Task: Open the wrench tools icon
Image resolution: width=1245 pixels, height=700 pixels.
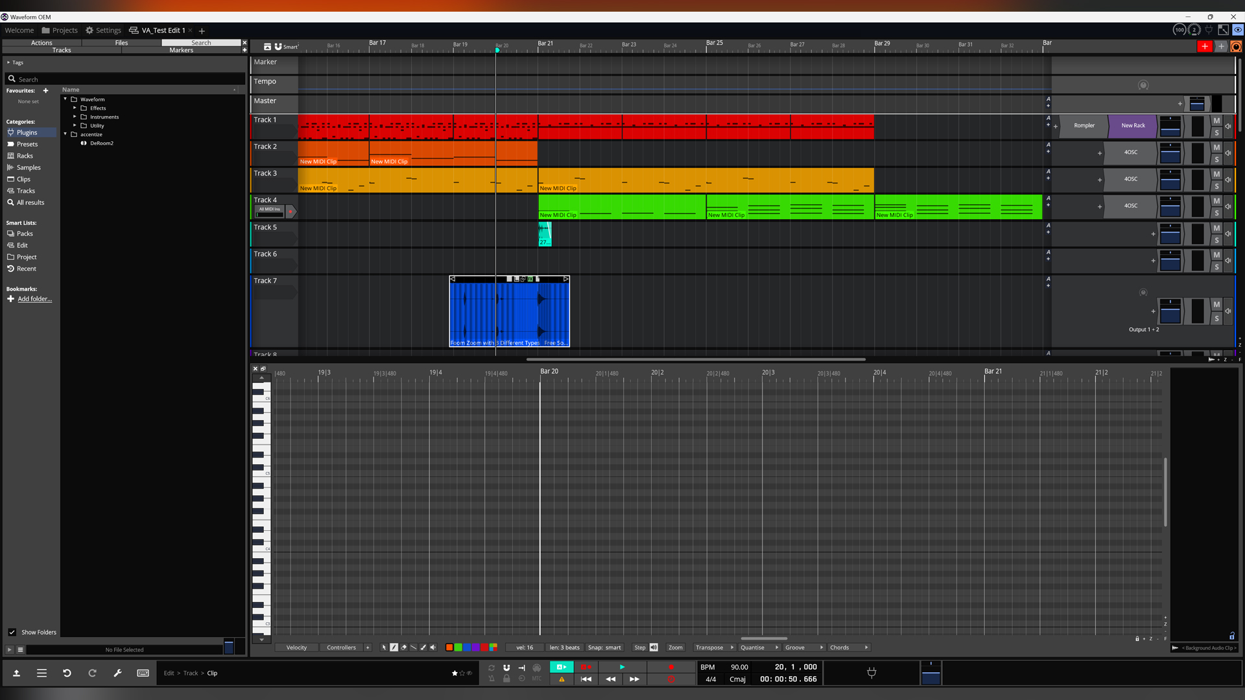Action: (x=117, y=673)
